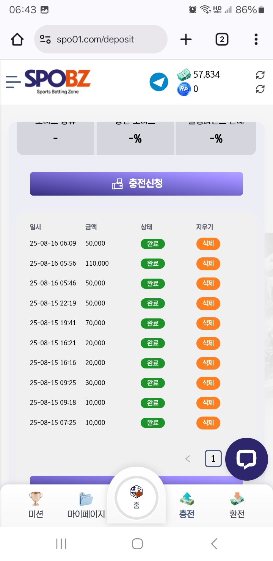
Task: Select page 1 in pagination
Action: point(213,459)
